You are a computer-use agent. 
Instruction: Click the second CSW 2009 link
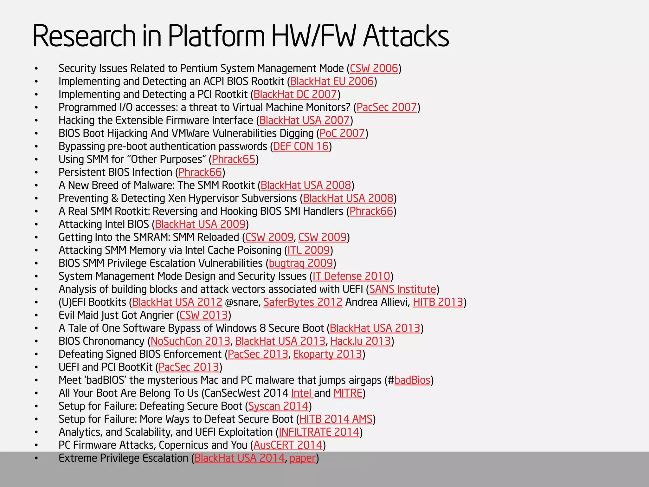(322, 237)
